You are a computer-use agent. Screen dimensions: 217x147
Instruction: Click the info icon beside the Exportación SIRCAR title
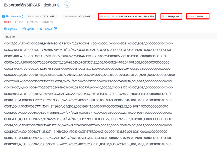pyautogui.click(x=68, y=5)
